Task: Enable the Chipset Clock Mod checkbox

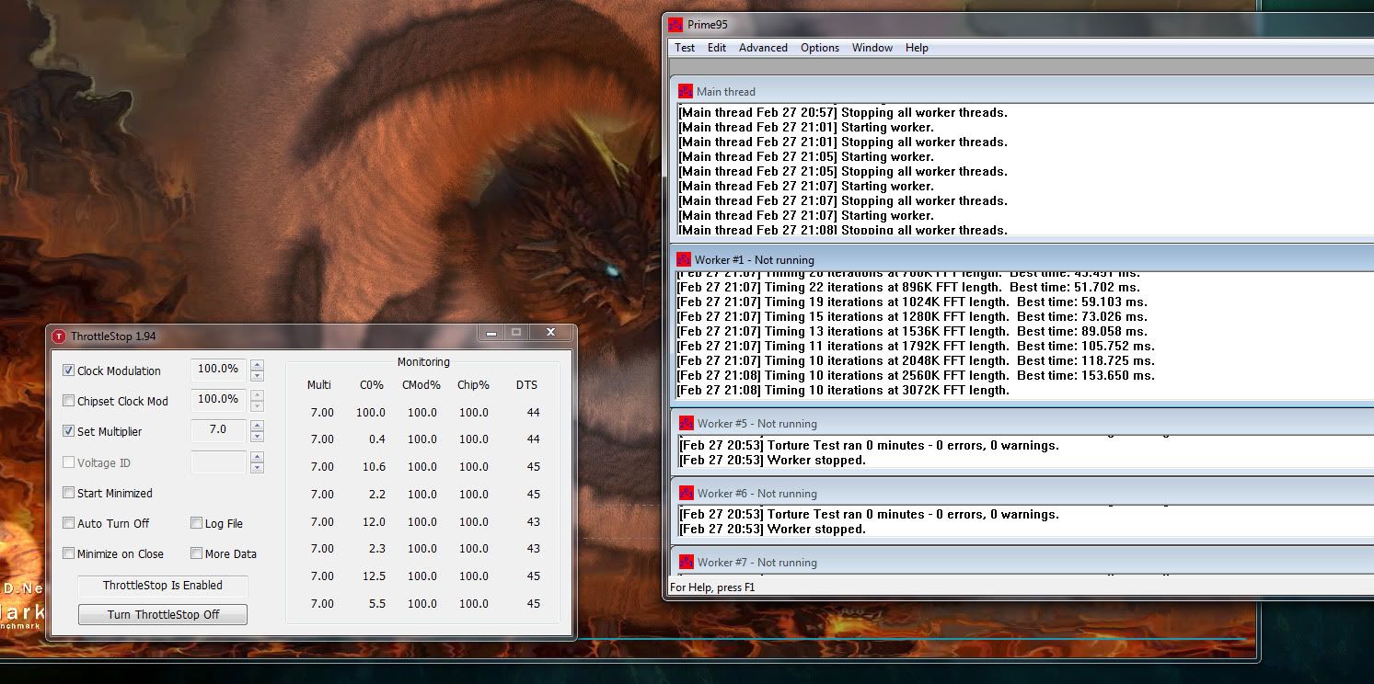Action: [x=68, y=401]
